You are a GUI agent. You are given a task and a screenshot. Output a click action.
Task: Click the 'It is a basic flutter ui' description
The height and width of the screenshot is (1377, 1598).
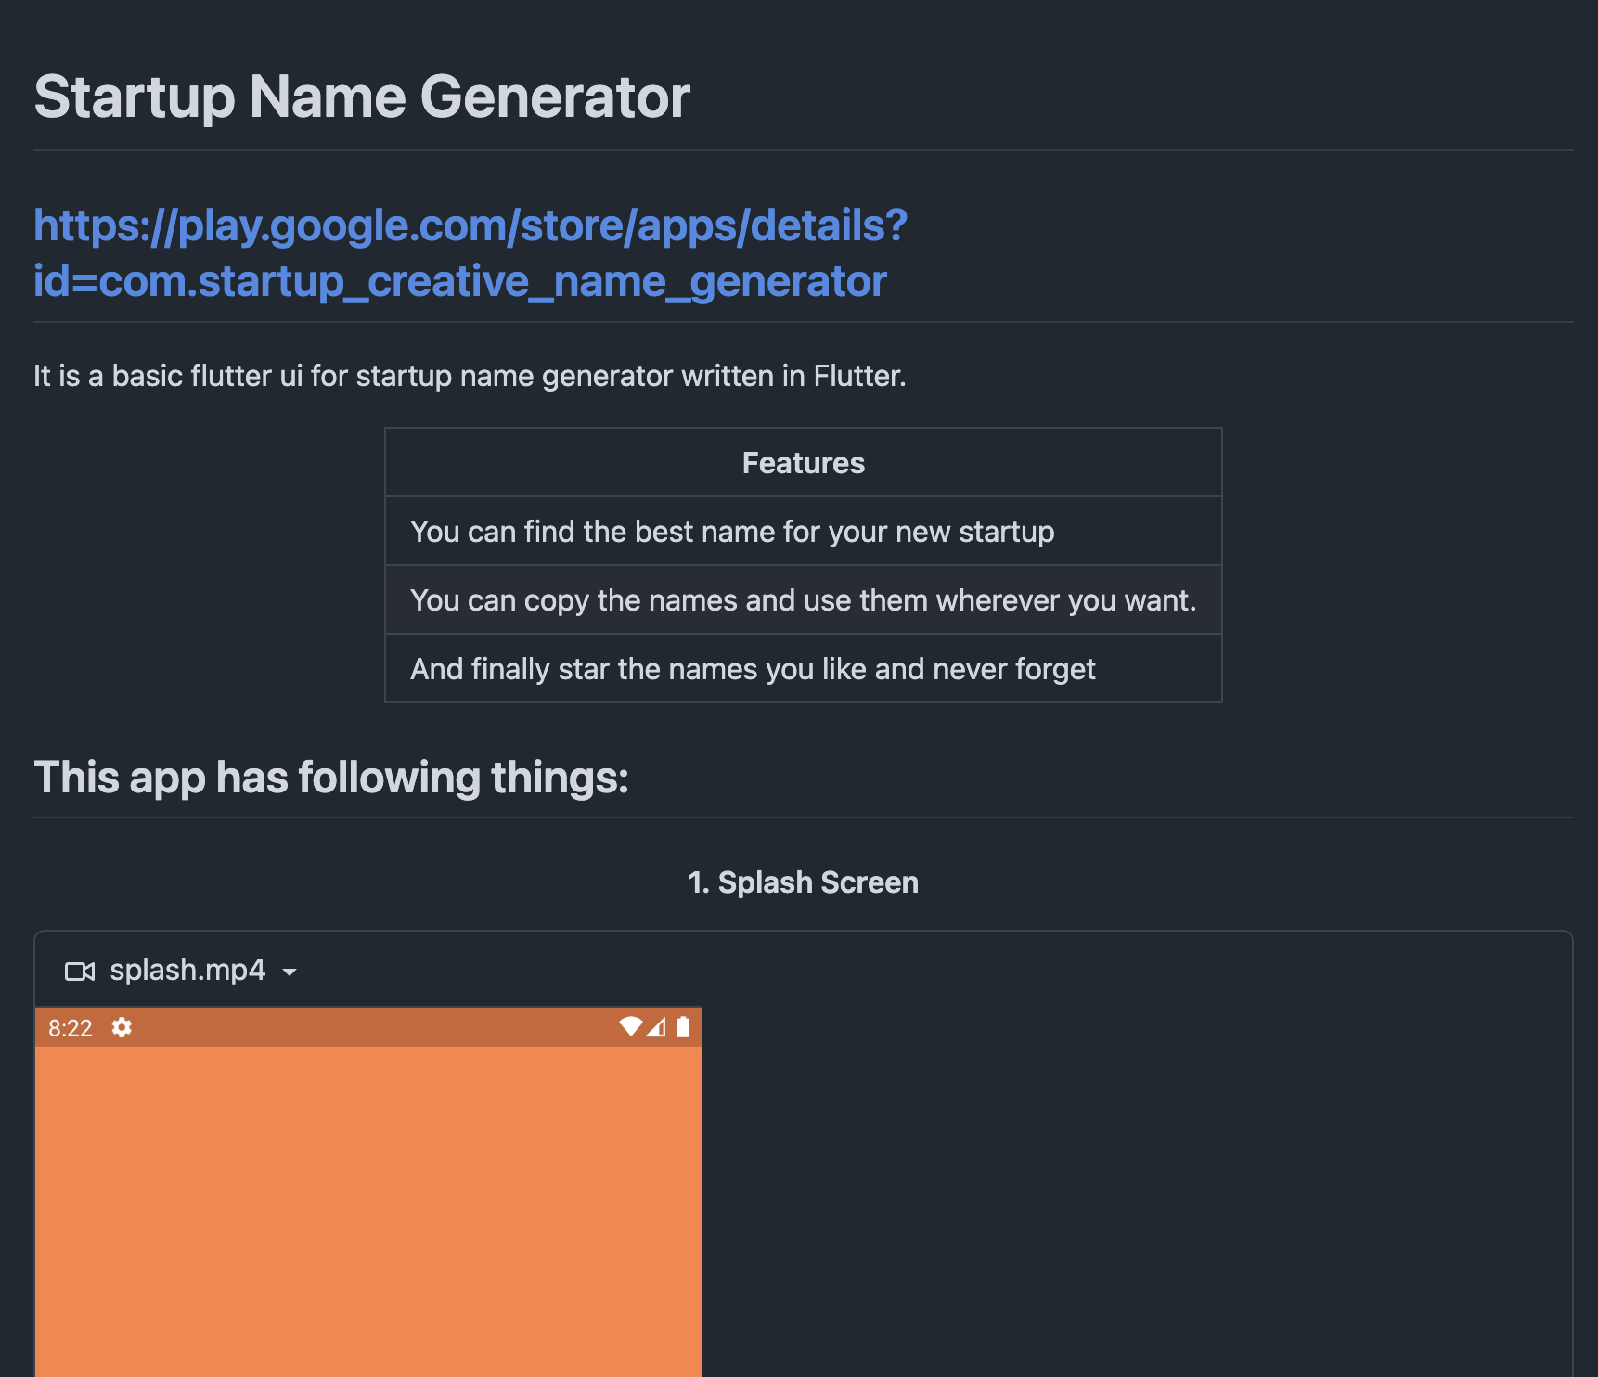coord(470,376)
